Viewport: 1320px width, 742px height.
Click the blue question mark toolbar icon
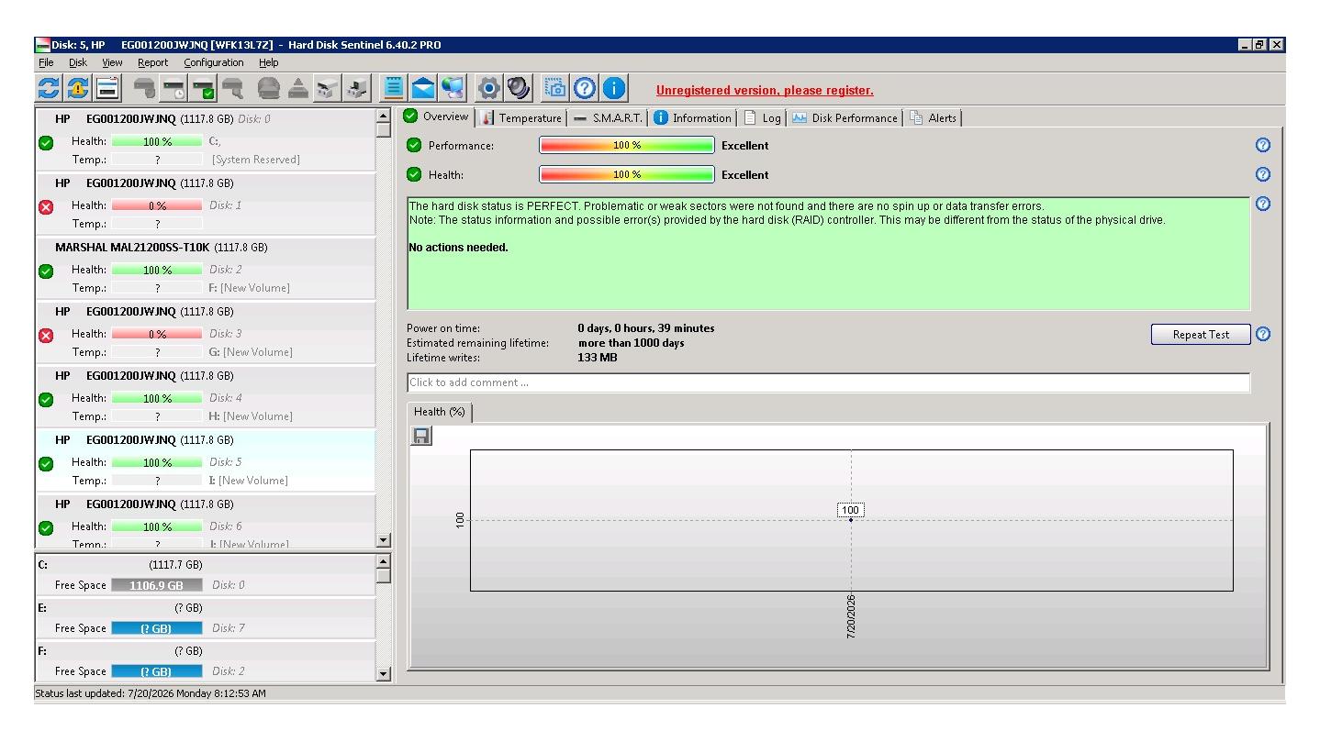[x=585, y=88]
